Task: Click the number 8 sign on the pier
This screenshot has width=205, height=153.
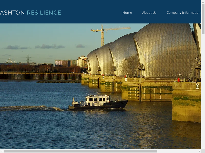Action: 197,86
